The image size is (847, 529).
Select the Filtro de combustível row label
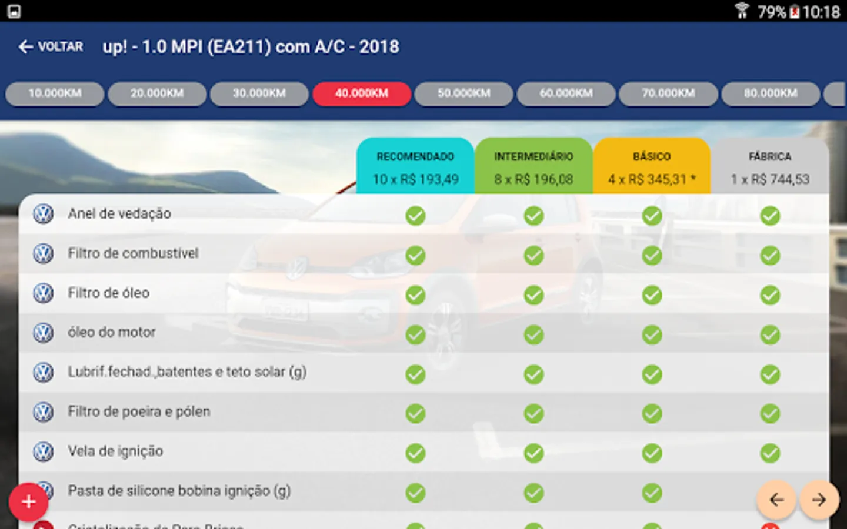click(133, 253)
